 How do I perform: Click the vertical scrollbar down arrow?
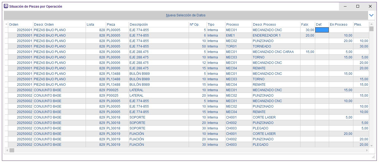[x=371, y=146]
